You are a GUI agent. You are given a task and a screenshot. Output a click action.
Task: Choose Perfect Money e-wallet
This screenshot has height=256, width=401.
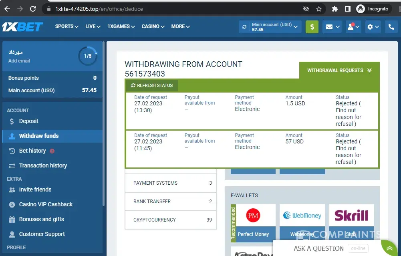coord(253,223)
